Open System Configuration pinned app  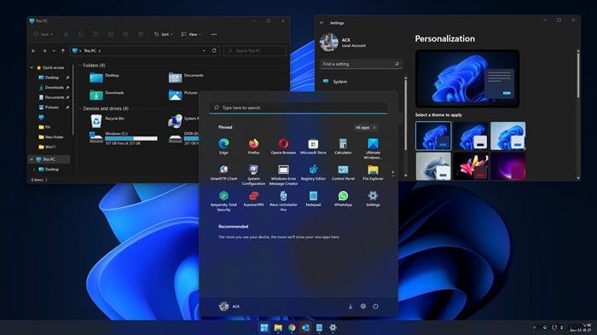click(253, 175)
